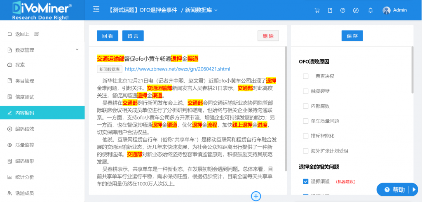Image resolution: width=422 pixels, height=202 pixels.
Task: Check the 海外扩张计划受阻 checkbox
Action: coord(305,150)
